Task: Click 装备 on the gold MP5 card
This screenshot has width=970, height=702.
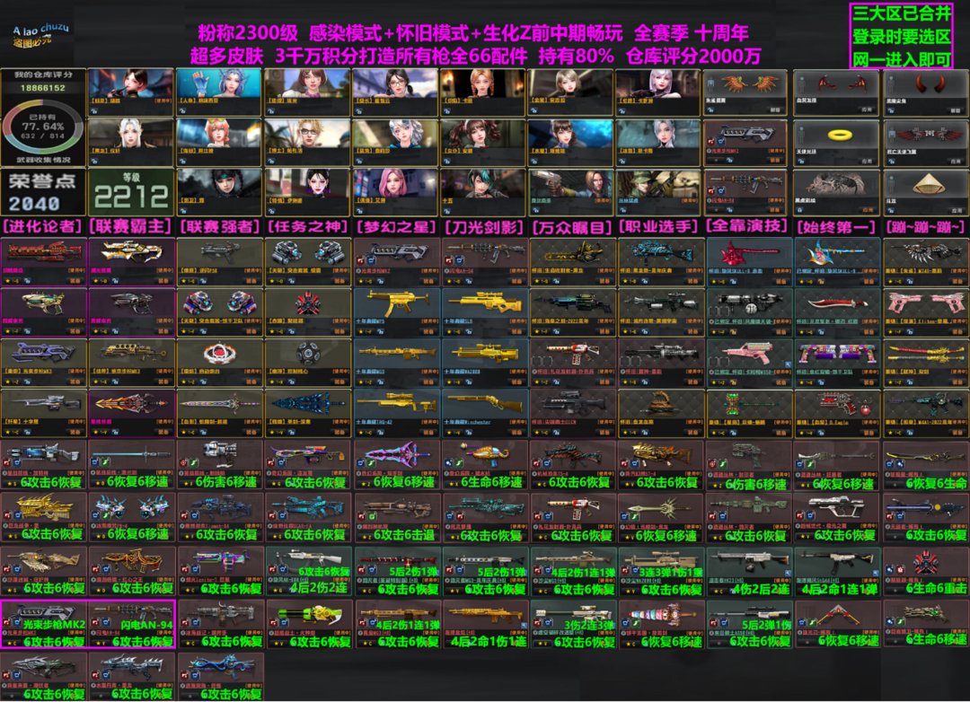Action: point(428,331)
